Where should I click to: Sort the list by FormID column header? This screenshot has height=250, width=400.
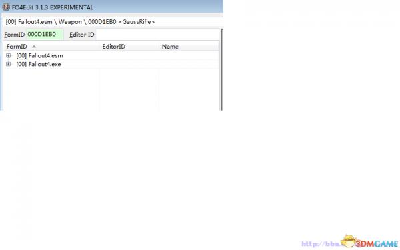pyautogui.click(x=51, y=47)
